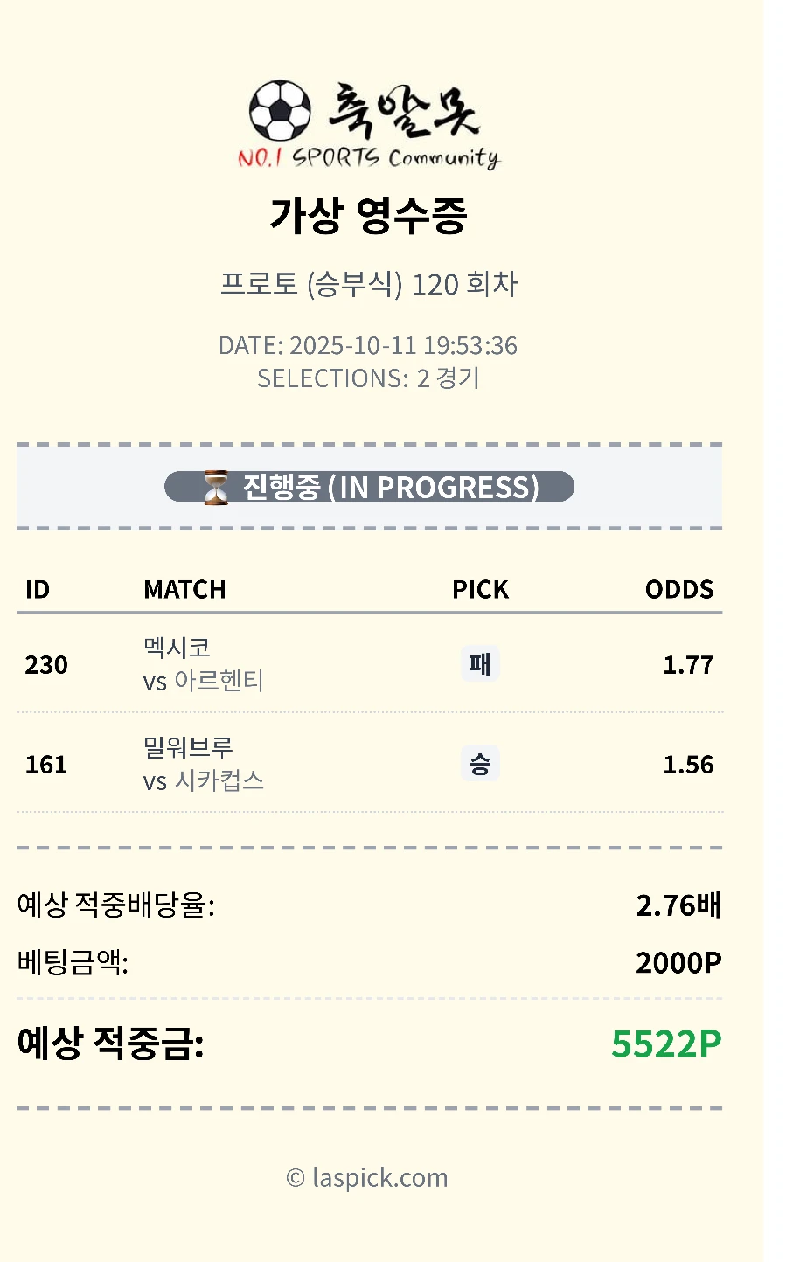793x1262 pixels.
Task: Click the 1.56 odds value
Action: tap(688, 765)
